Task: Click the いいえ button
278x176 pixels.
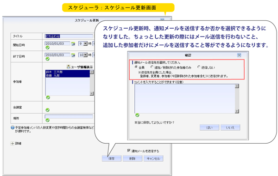Action: click(230, 127)
